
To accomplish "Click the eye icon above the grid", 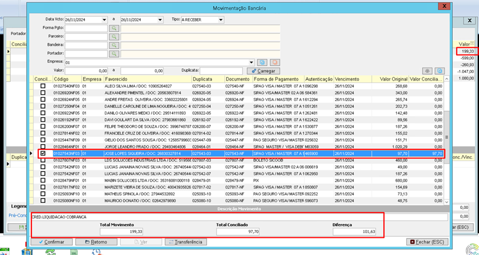I will 427,71.
